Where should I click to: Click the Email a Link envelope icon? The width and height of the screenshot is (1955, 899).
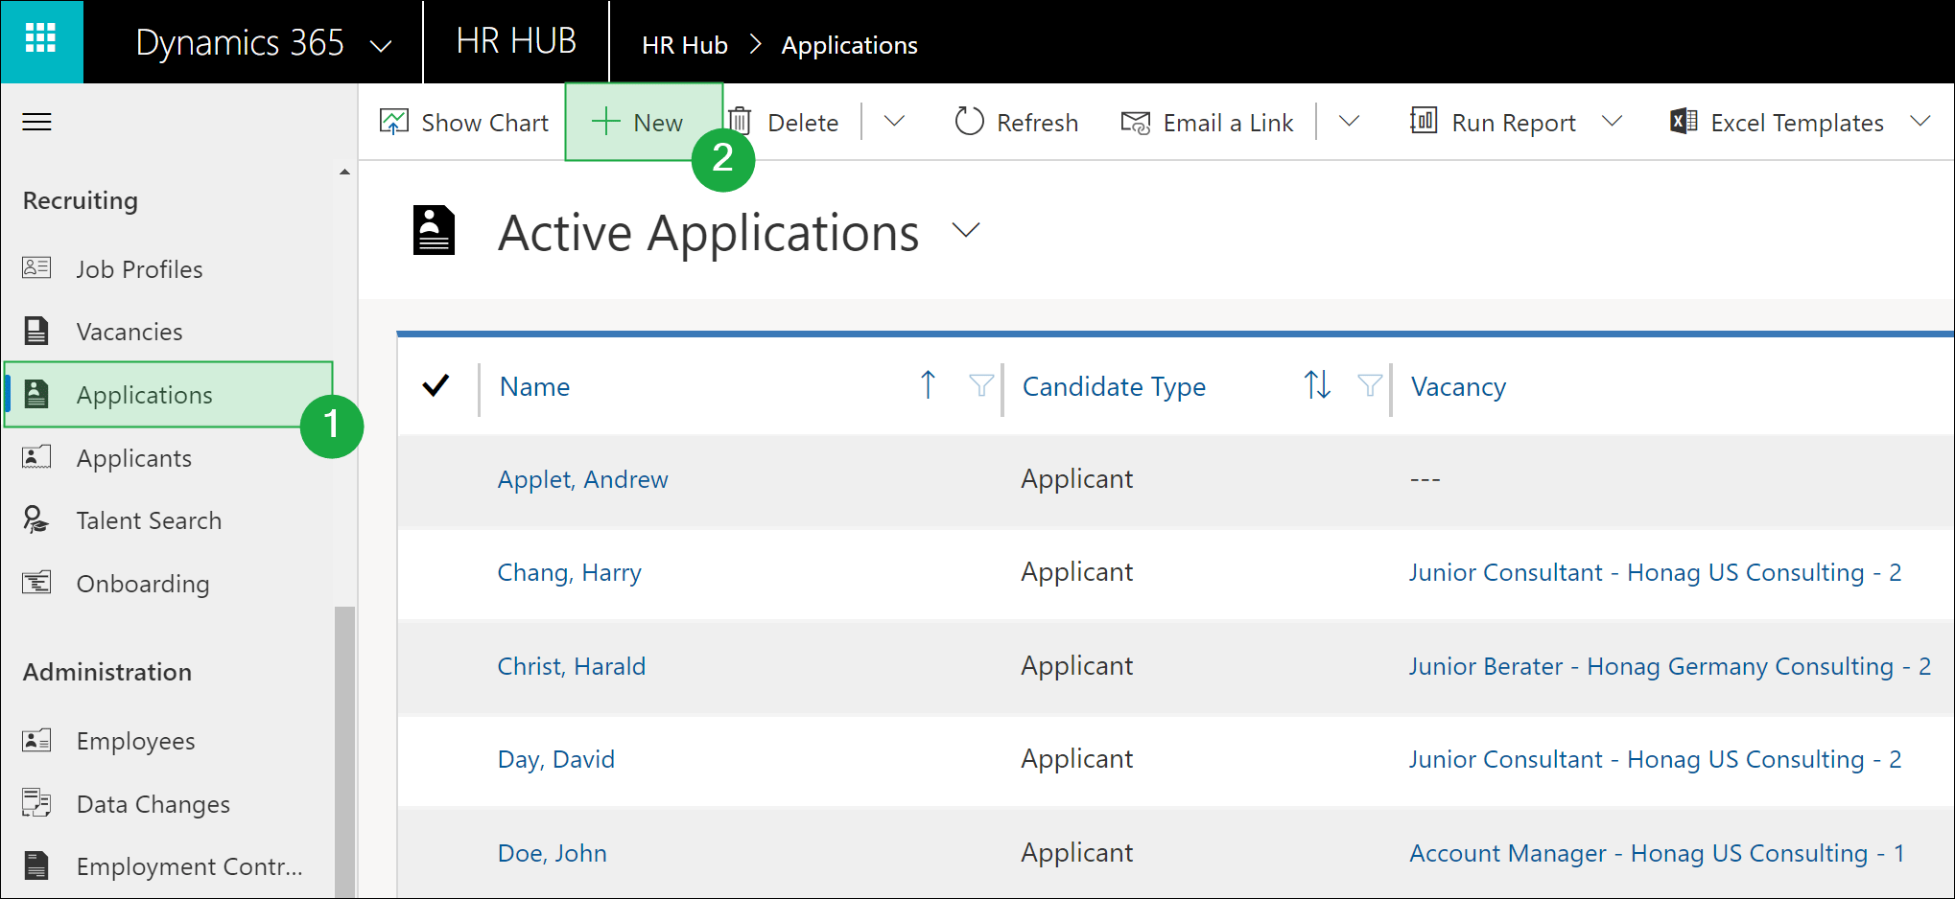click(1136, 123)
